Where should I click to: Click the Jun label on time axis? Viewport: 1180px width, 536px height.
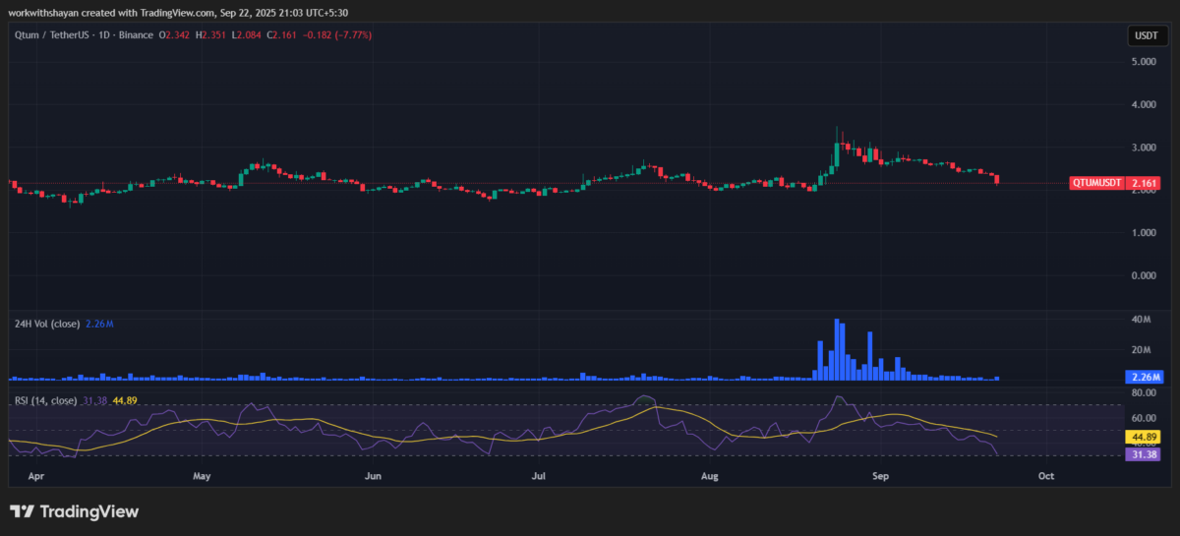[373, 476]
